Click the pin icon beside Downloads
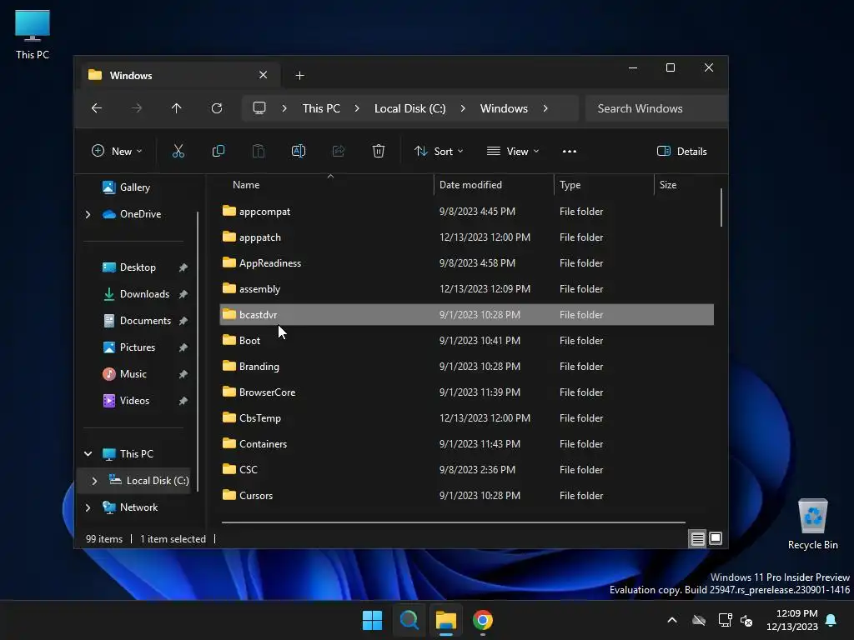This screenshot has width=854, height=640. click(183, 294)
